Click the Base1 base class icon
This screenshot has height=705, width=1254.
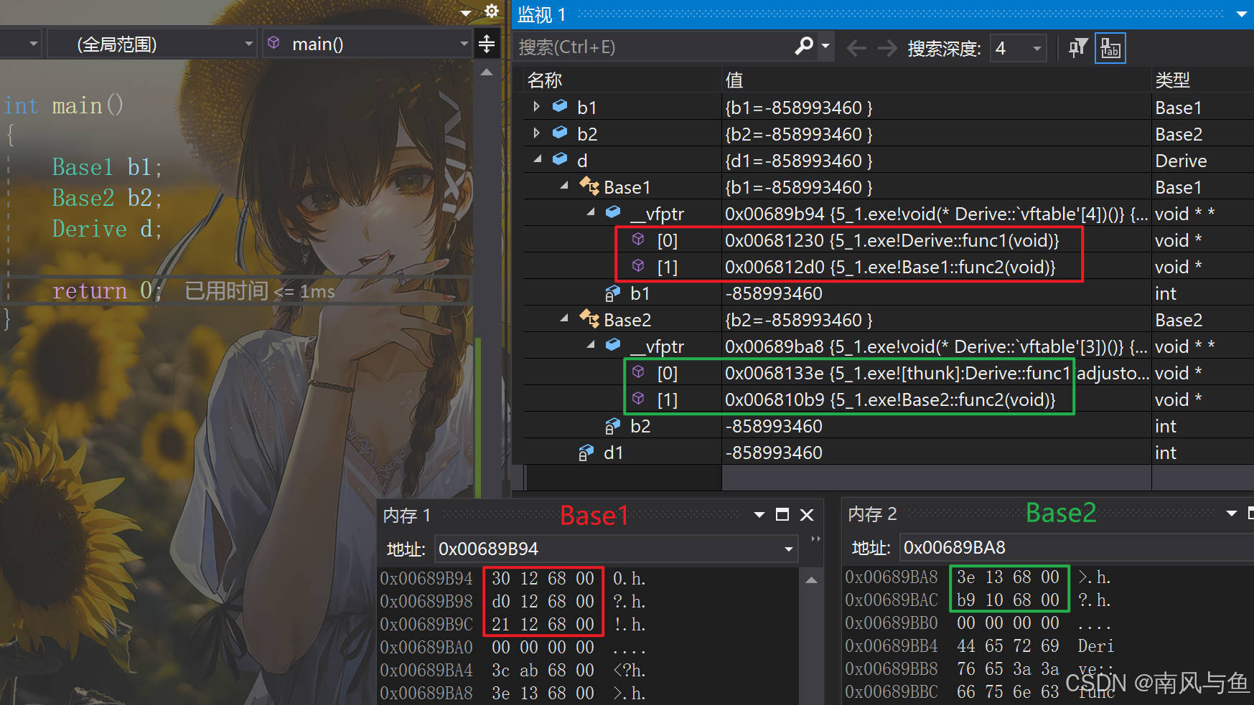coord(589,186)
